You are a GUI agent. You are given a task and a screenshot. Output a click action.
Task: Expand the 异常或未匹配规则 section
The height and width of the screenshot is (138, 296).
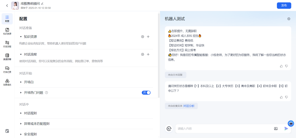(x=21, y=124)
